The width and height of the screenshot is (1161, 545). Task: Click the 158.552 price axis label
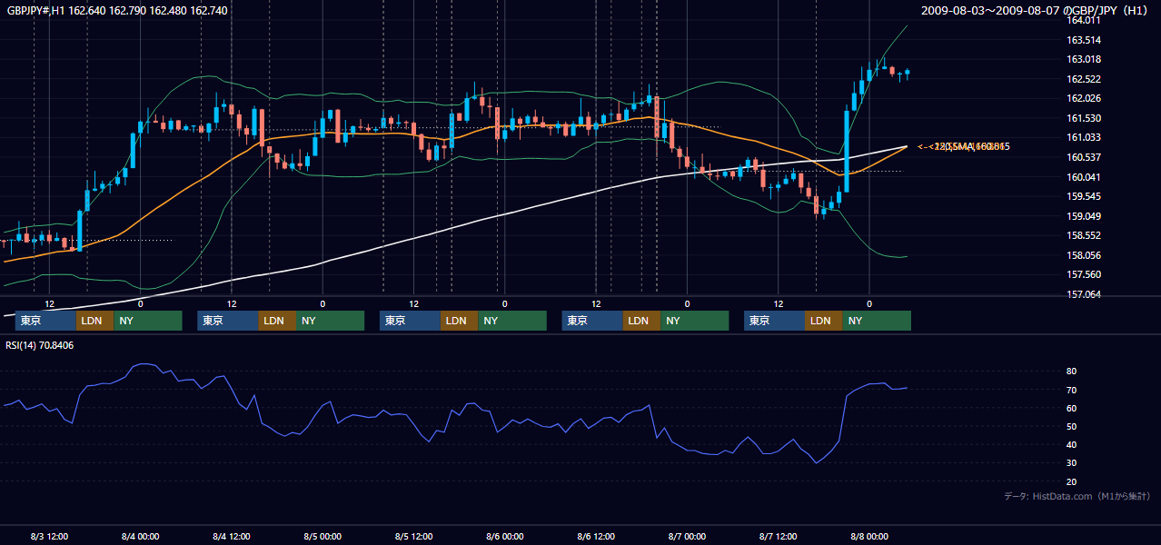pos(1084,236)
